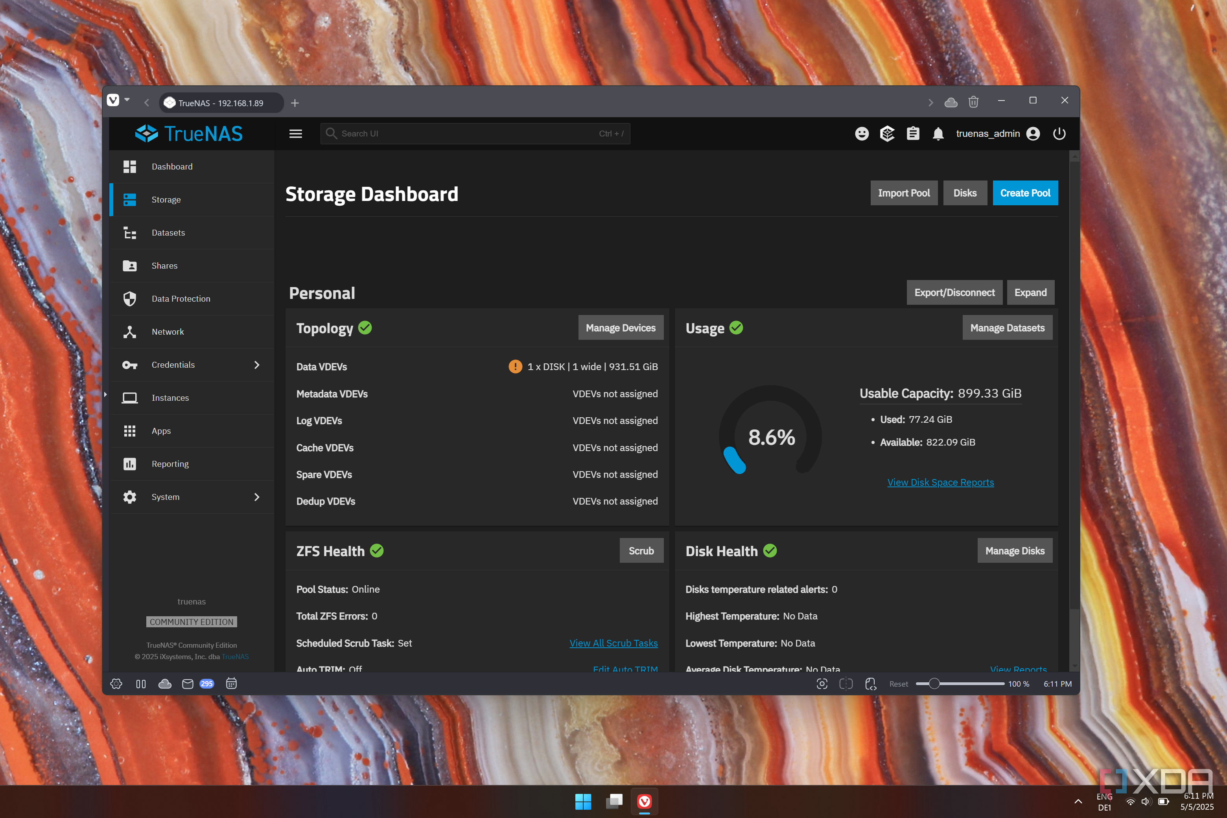Open the Vivaldi menu dropdown arrow
Viewport: 1227px width, 818px height.
127,99
